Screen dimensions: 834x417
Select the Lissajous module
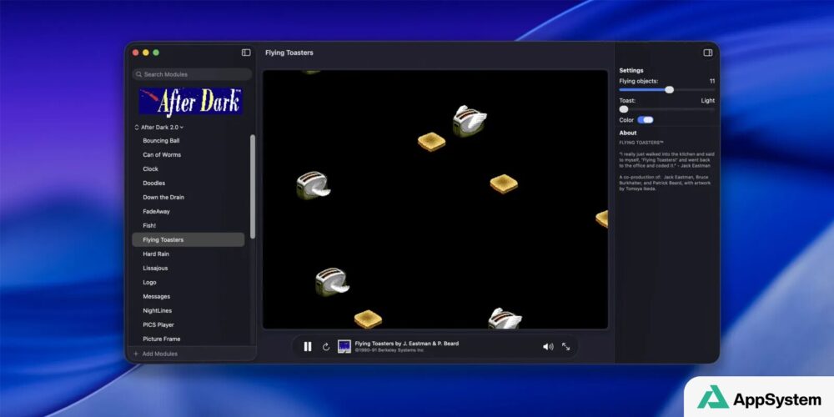[188, 268]
